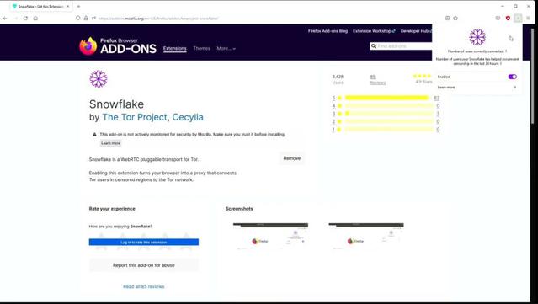Remove the Snowflake extension

(291, 158)
